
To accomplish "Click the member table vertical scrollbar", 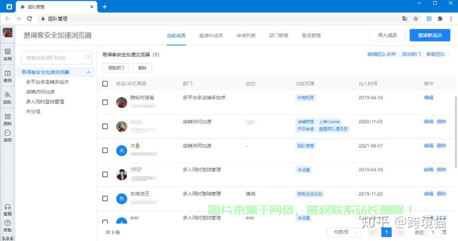I will pos(456,132).
